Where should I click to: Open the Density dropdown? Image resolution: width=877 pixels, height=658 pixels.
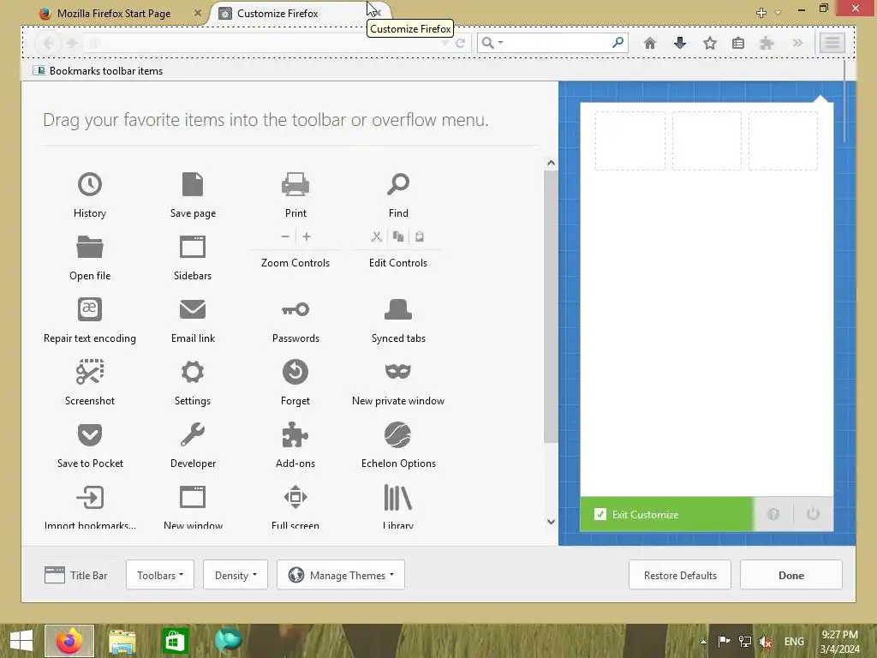pos(236,575)
